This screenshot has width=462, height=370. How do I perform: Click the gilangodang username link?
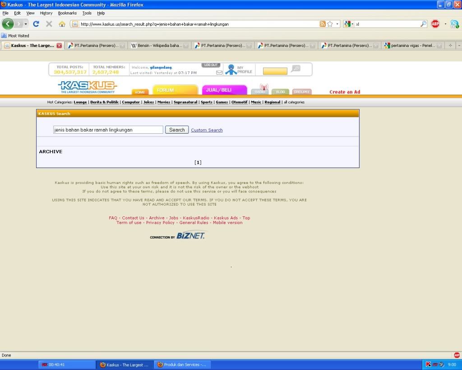[161, 68]
